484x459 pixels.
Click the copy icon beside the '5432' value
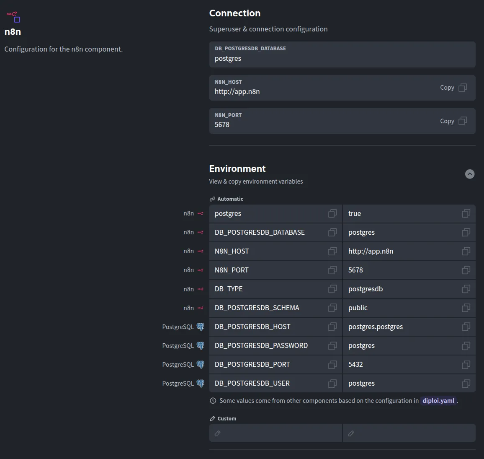(x=466, y=364)
